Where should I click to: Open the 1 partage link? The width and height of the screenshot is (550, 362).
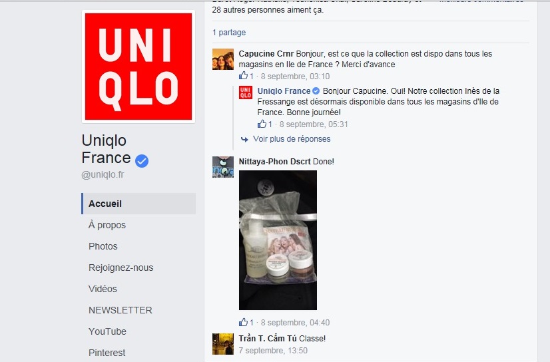[228, 33]
